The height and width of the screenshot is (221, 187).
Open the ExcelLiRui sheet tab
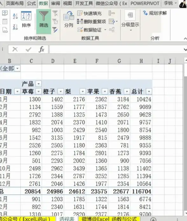27,218
